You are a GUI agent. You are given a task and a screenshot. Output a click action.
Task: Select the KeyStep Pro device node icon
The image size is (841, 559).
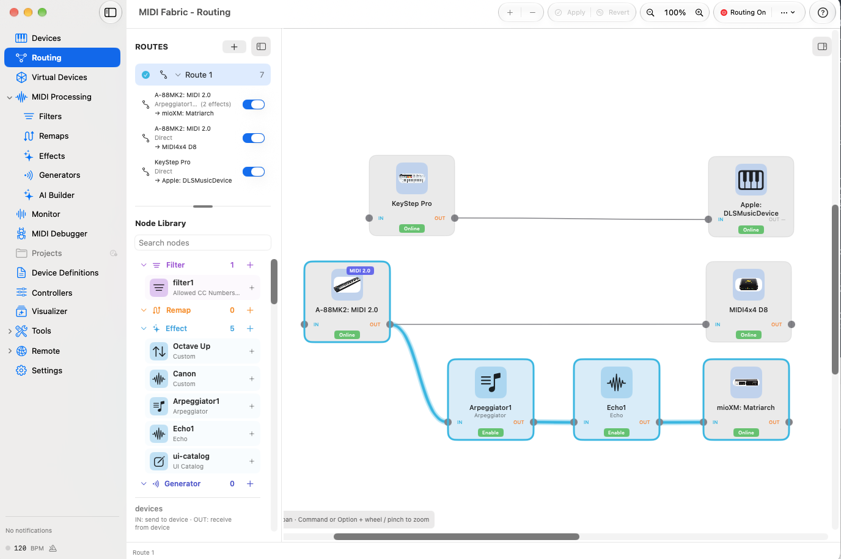click(412, 178)
